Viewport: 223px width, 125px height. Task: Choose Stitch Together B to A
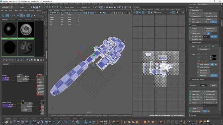(214, 22)
